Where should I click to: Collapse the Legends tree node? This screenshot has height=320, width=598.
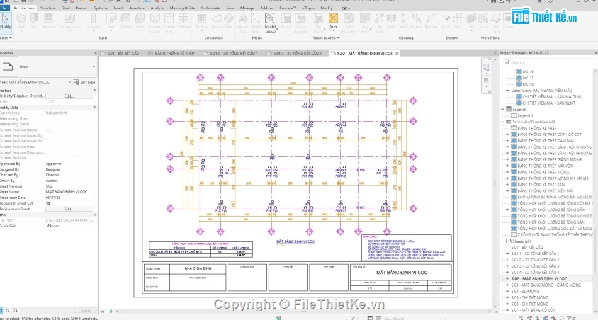click(x=503, y=109)
